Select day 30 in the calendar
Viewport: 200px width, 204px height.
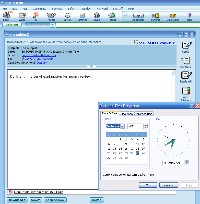[x=126, y=158]
